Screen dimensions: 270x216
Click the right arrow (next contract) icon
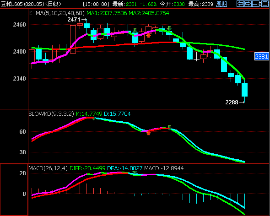[x=248, y=4]
